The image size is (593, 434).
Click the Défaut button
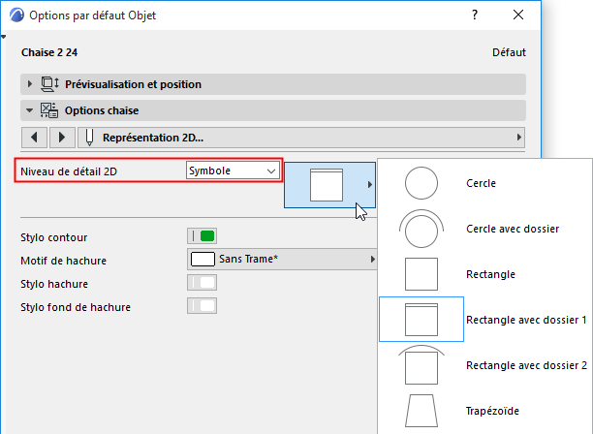click(509, 52)
